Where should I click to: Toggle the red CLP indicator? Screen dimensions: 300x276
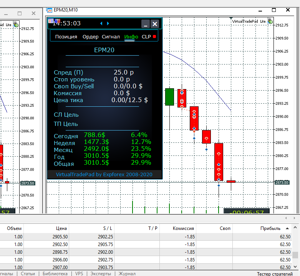coord(154,36)
